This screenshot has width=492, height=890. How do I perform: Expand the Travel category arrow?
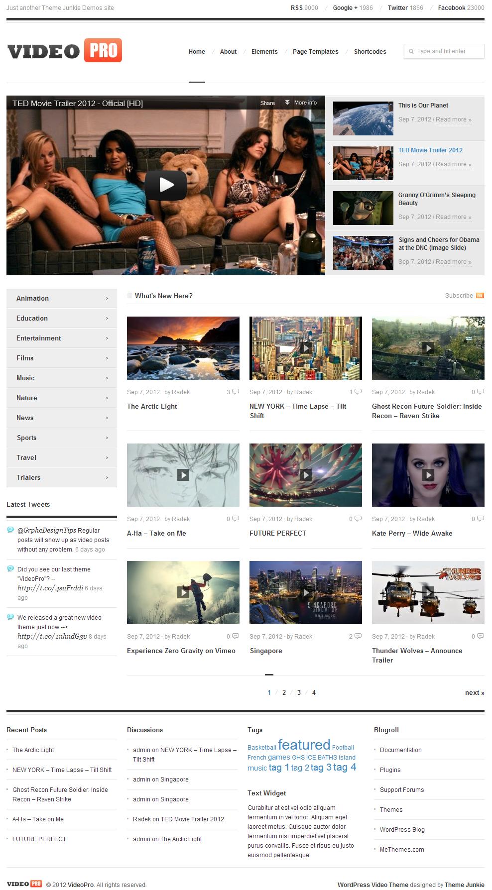pos(107,457)
